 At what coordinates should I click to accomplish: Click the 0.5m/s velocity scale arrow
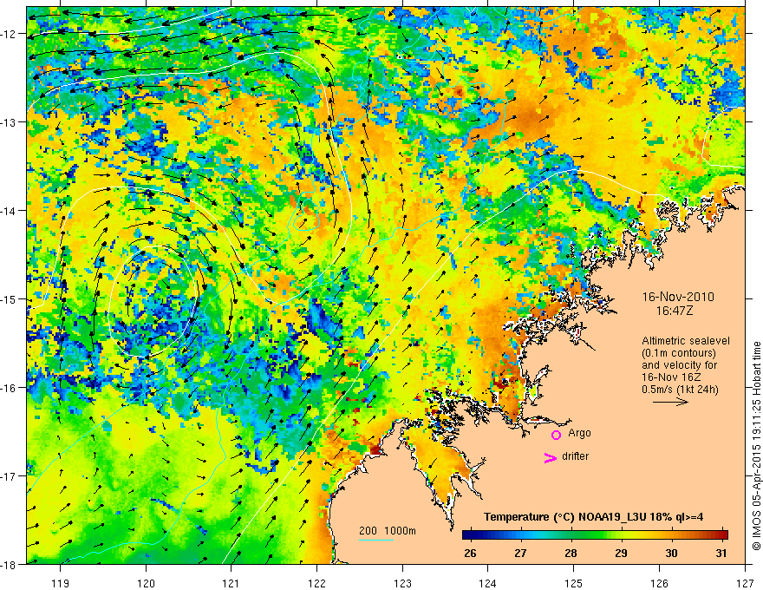coord(670,402)
